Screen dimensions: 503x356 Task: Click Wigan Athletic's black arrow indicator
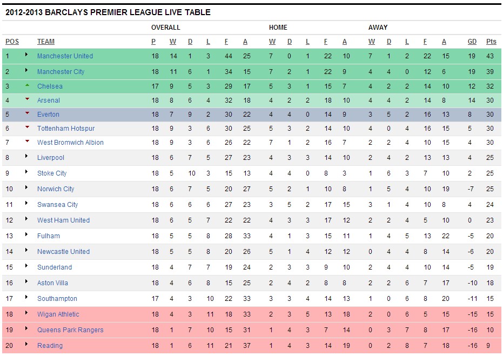coord(26,313)
